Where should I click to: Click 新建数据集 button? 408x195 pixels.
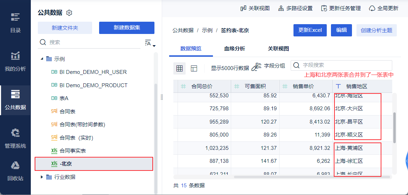[x=127, y=28]
